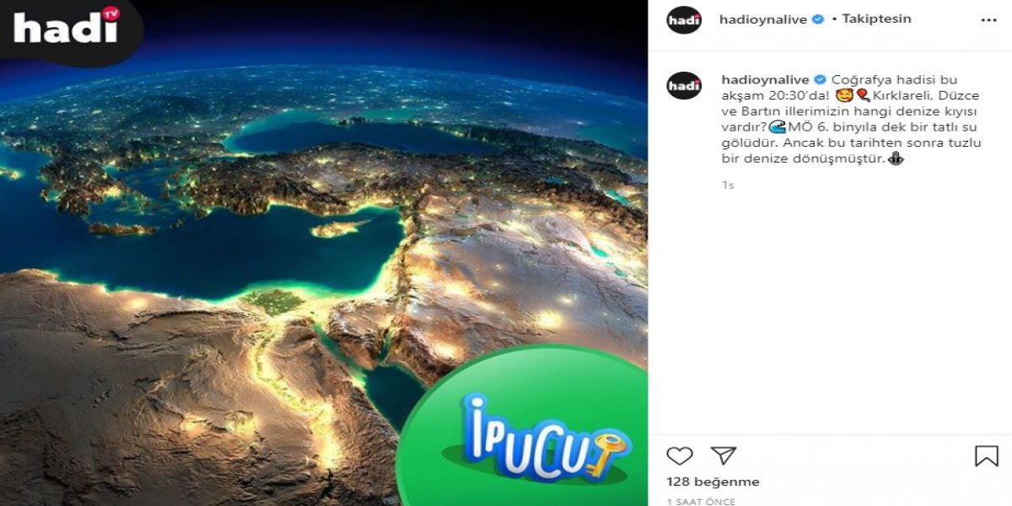The image size is (1012, 506).
Task: Open the hadioynalive username in the header
Action: (764, 19)
